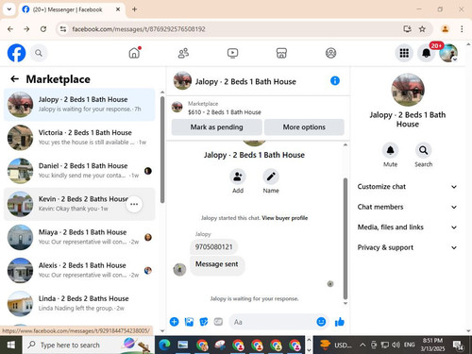Click the chat messages scrollbar thumb
This screenshot has height=354, width=472.
pyautogui.click(x=346, y=238)
